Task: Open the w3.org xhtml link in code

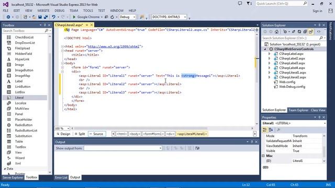Action: tap(114, 46)
